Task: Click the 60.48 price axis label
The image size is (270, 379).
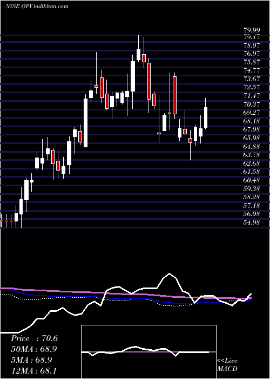Action: pyautogui.click(x=252, y=180)
